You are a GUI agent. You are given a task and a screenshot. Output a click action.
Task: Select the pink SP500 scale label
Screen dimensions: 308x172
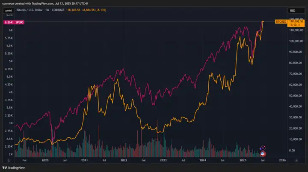14,22
